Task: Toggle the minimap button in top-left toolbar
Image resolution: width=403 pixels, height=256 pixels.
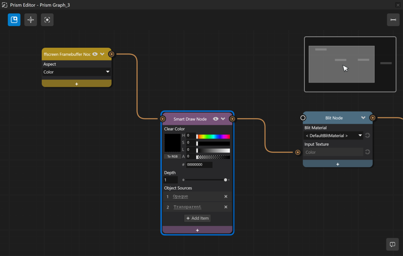Action: point(14,20)
